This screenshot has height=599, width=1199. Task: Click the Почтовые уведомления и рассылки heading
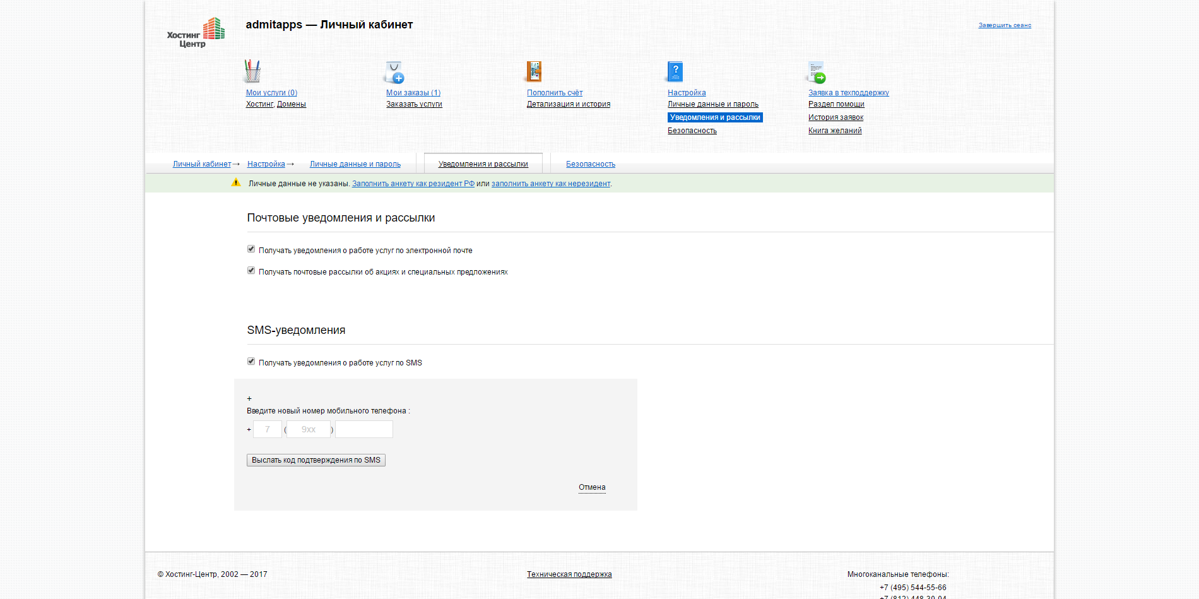[x=341, y=218]
